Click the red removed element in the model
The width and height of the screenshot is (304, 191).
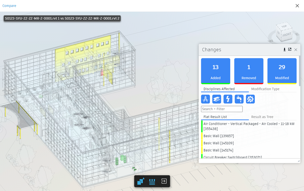click(102, 73)
